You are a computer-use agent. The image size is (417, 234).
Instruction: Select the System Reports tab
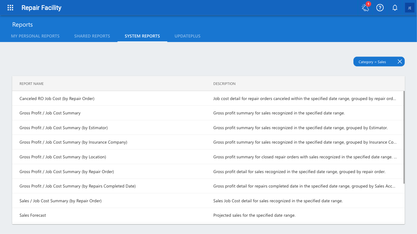(142, 36)
